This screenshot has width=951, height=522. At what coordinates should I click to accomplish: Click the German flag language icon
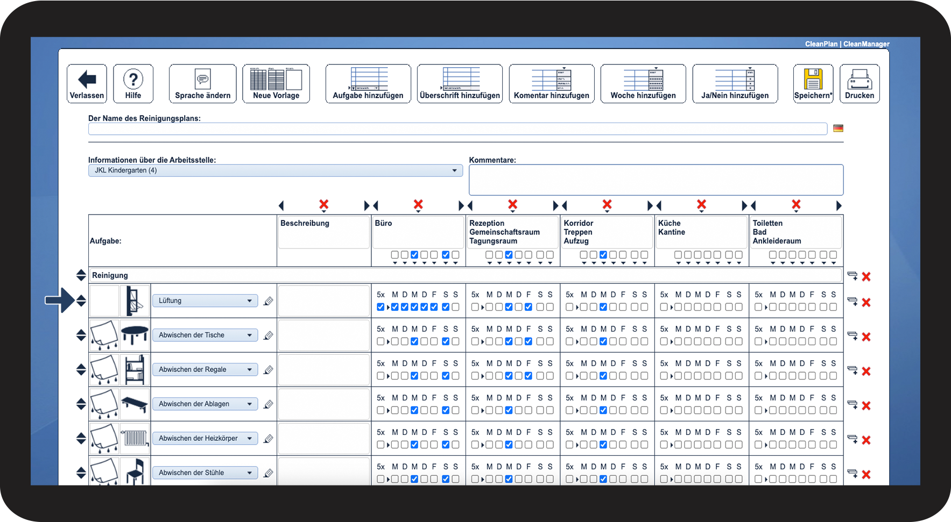[x=838, y=128]
